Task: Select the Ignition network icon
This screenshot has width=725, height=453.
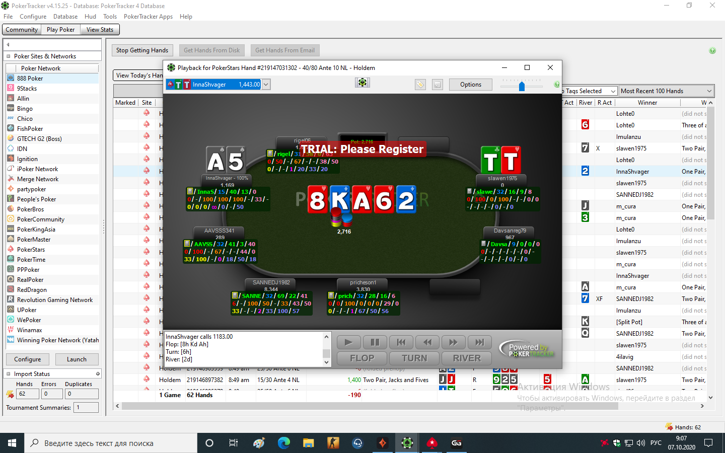Action: click(11, 159)
